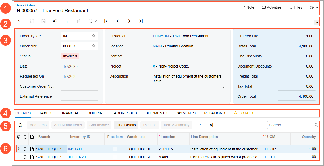The image size is (324, 166).
Task: Check the Free Item checkbox on INSTALL row
Action: tap(115, 149)
